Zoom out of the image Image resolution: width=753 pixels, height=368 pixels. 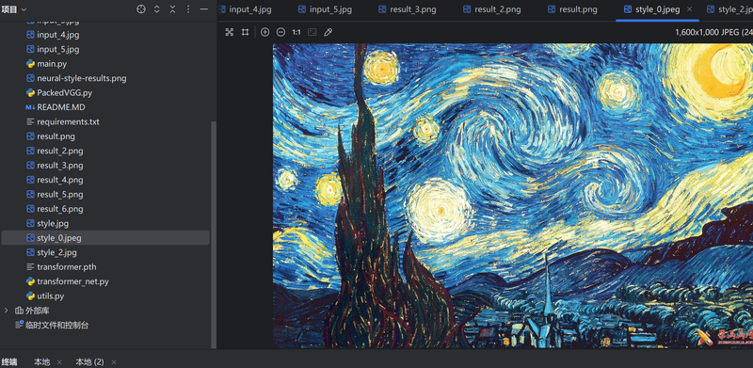(280, 32)
